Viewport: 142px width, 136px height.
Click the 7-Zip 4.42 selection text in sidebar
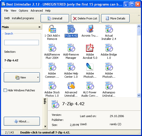[11, 60]
